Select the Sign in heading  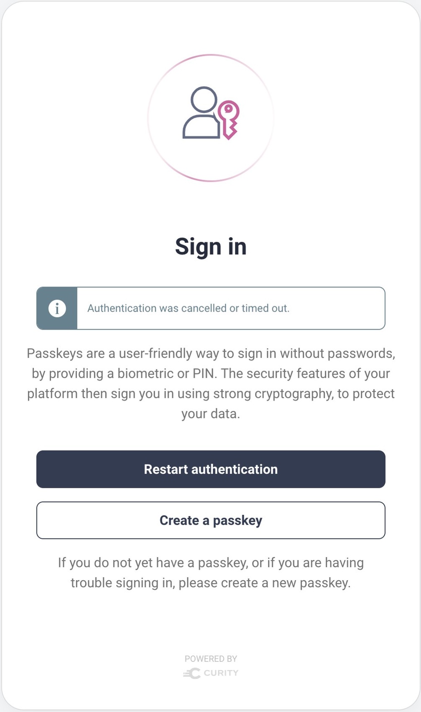point(211,246)
